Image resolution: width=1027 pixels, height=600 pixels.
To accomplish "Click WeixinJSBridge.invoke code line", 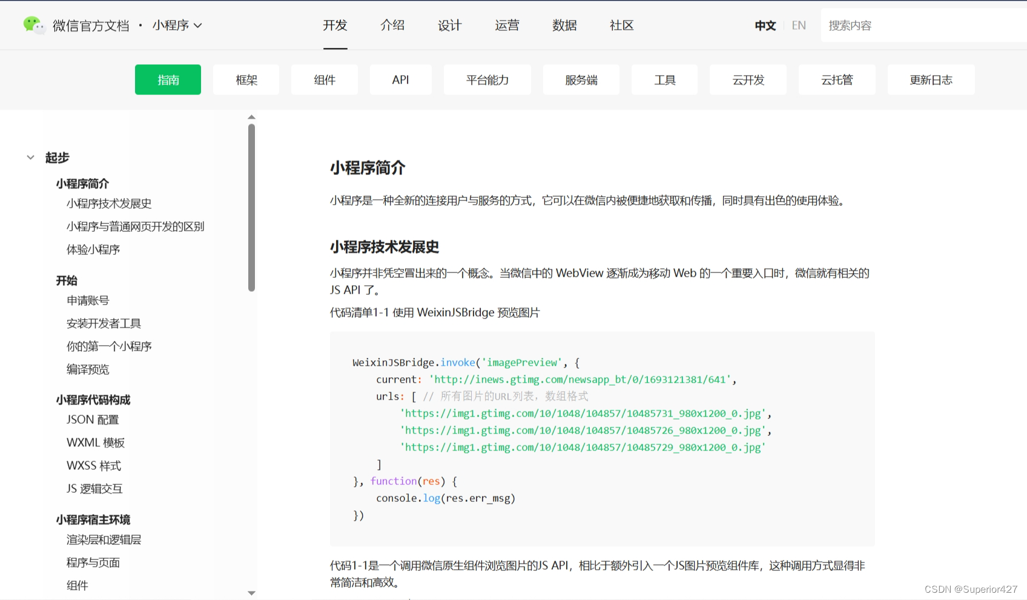I will (466, 363).
